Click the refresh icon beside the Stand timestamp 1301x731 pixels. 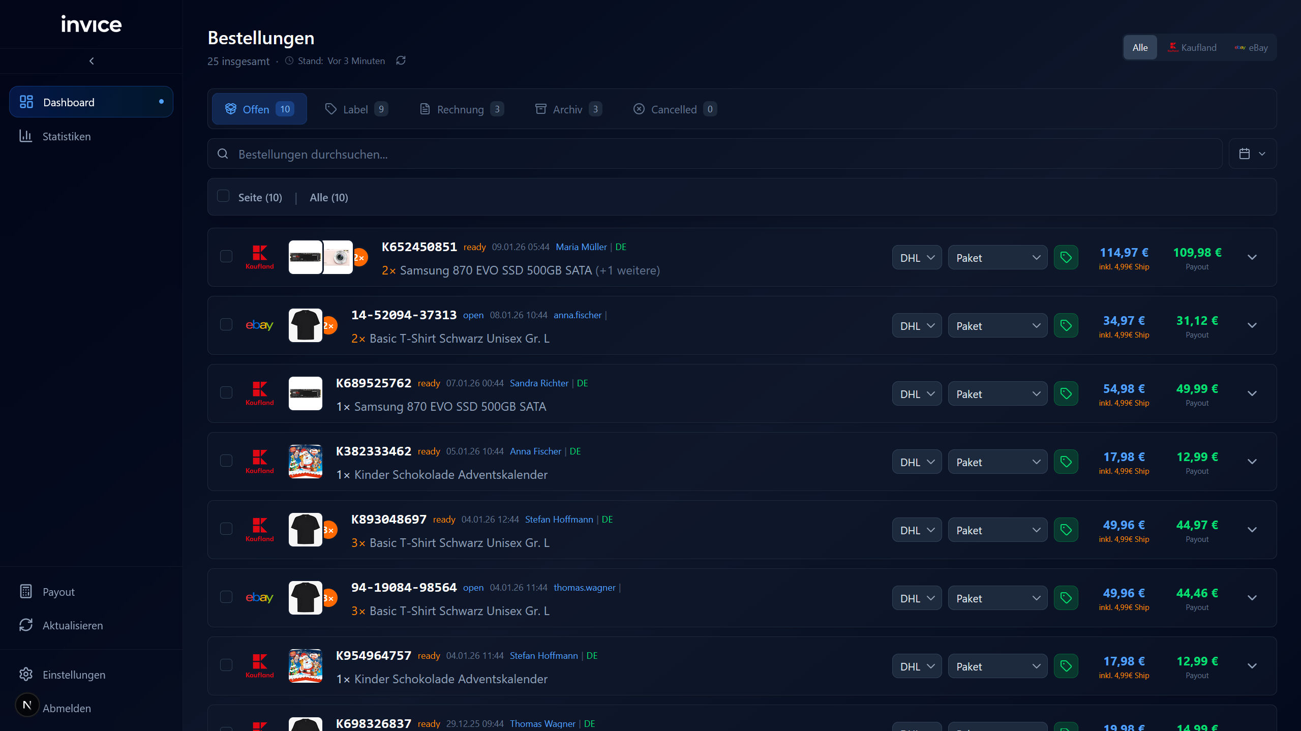coord(401,60)
